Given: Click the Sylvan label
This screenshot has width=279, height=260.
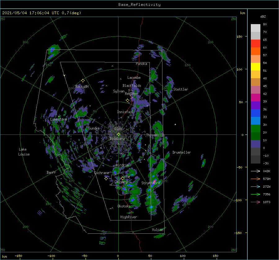Looking at the screenshot, I should [x=119, y=91].
